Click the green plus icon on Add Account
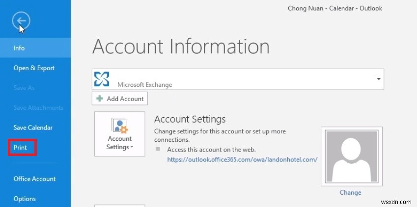 [100, 99]
